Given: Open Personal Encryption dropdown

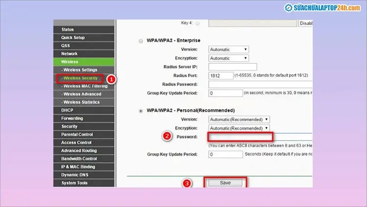Looking at the screenshot, I should coord(239,128).
